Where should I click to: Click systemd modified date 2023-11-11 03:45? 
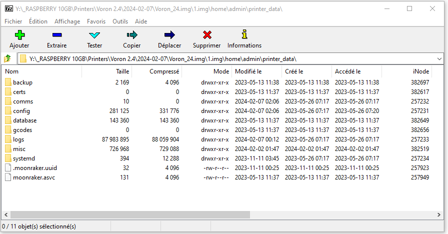point(257,158)
